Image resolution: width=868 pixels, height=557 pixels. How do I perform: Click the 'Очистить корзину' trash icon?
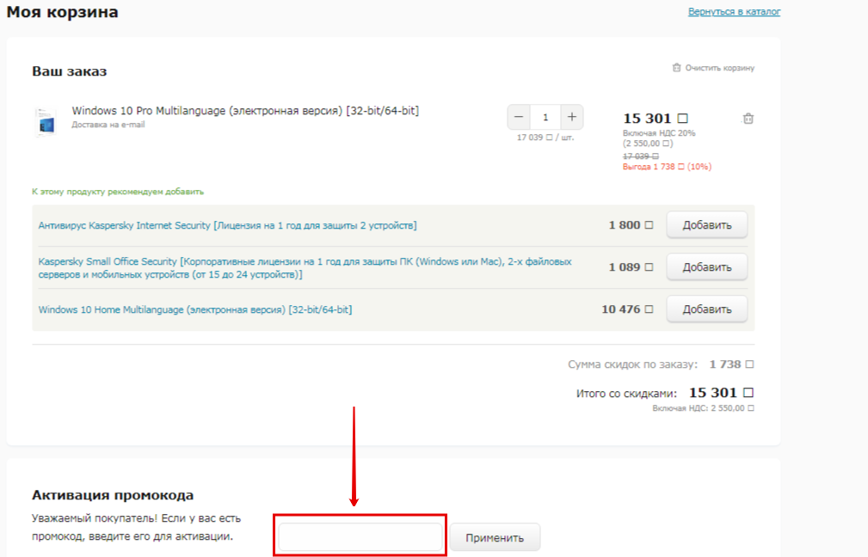[x=676, y=68]
